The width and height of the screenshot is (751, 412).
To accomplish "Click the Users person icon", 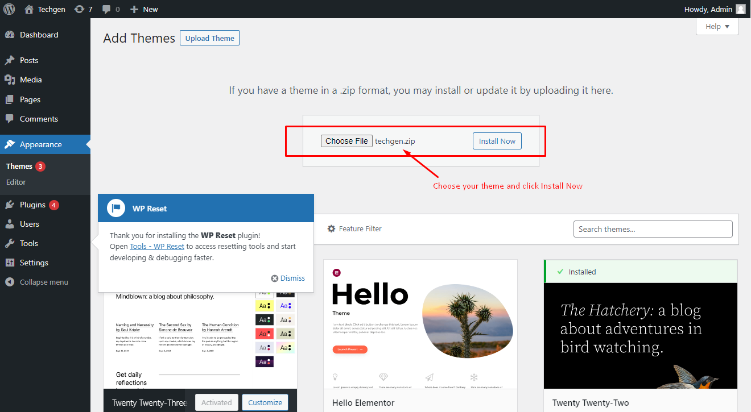I will (10, 224).
